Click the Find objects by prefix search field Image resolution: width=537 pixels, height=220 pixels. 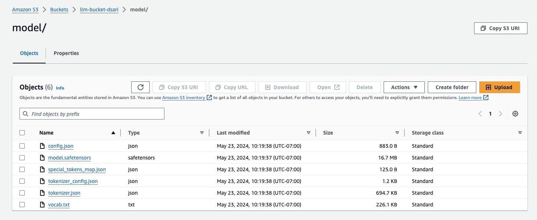coord(92,114)
